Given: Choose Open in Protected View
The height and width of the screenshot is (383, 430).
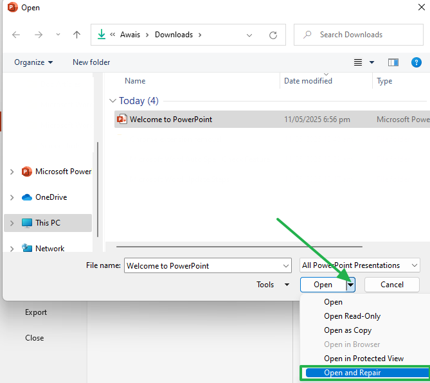Looking at the screenshot, I should 364,359.
